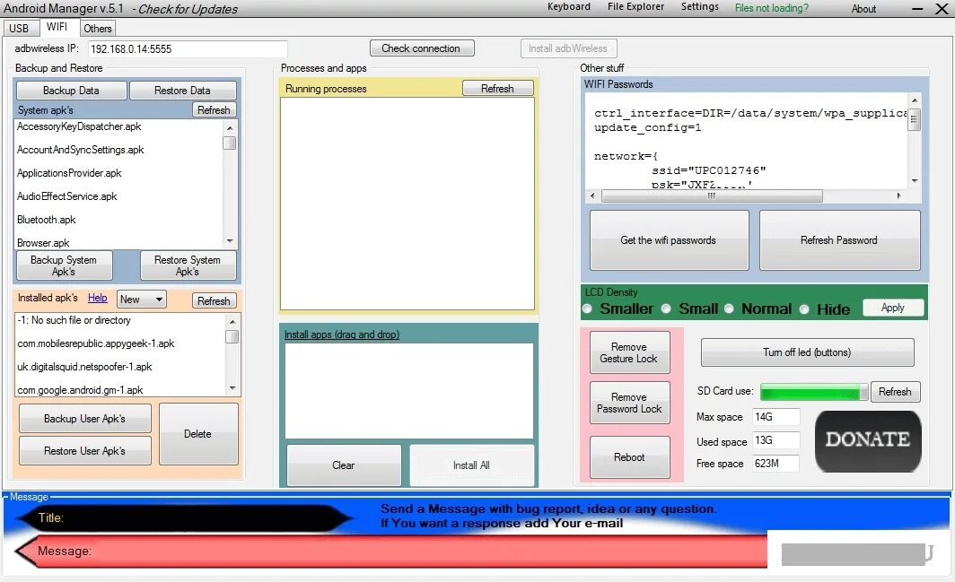Open the New dropdown for installed apk's
The width and height of the screenshot is (955, 582).
coord(141,299)
